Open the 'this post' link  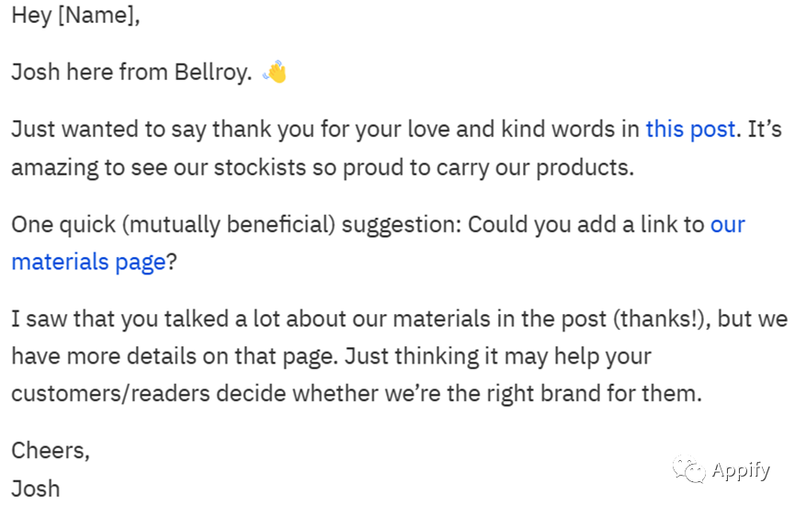point(690,129)
